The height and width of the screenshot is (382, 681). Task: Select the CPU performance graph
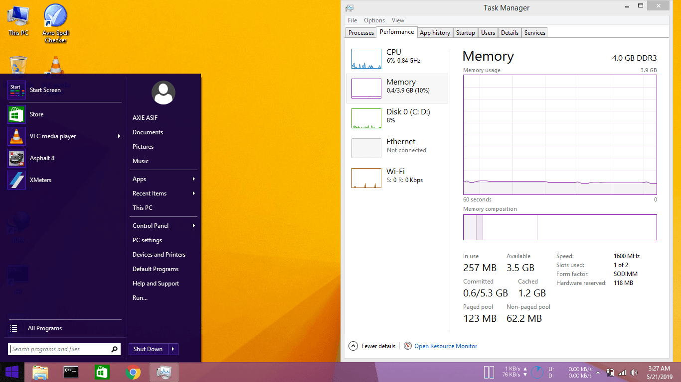click(366, 59)
